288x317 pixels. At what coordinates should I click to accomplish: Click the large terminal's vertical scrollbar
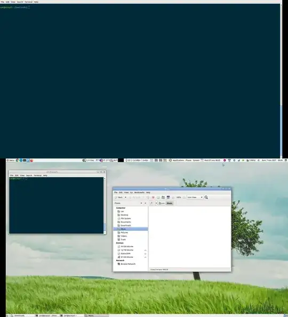(281, 81)
